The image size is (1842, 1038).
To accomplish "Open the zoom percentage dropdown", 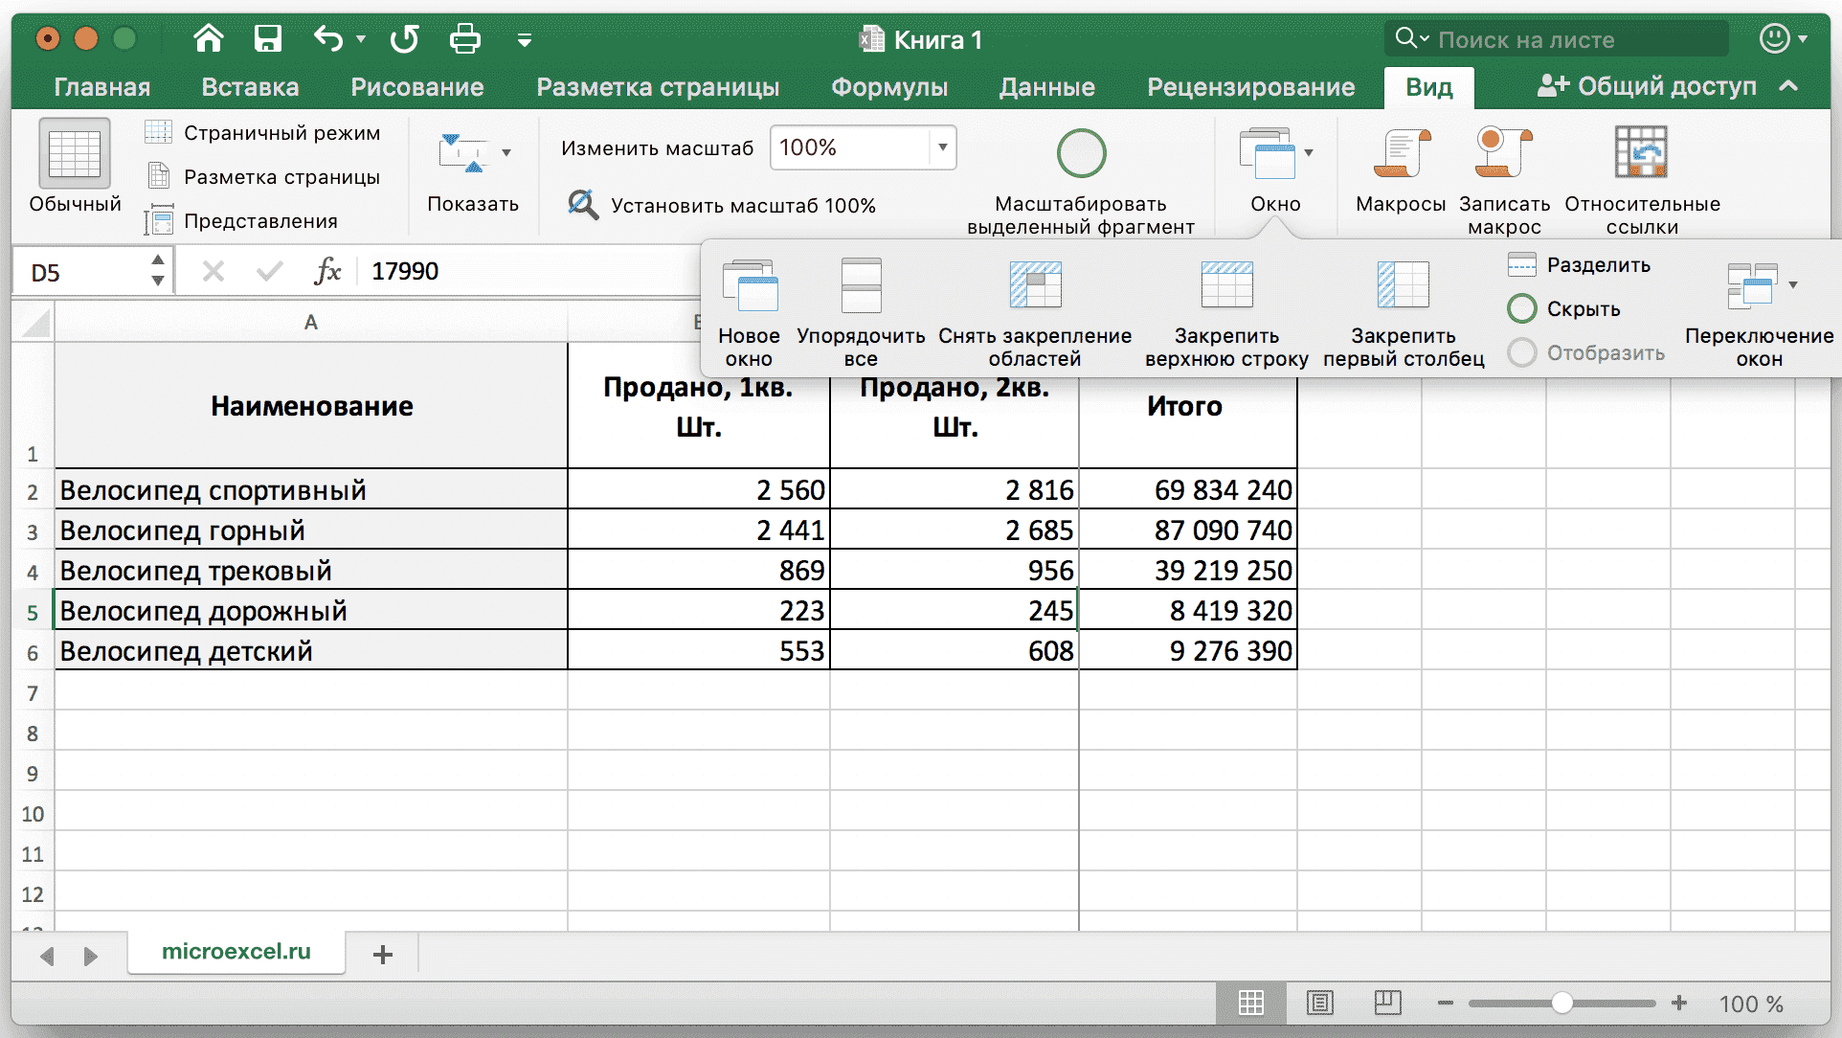I will point(942,147).
